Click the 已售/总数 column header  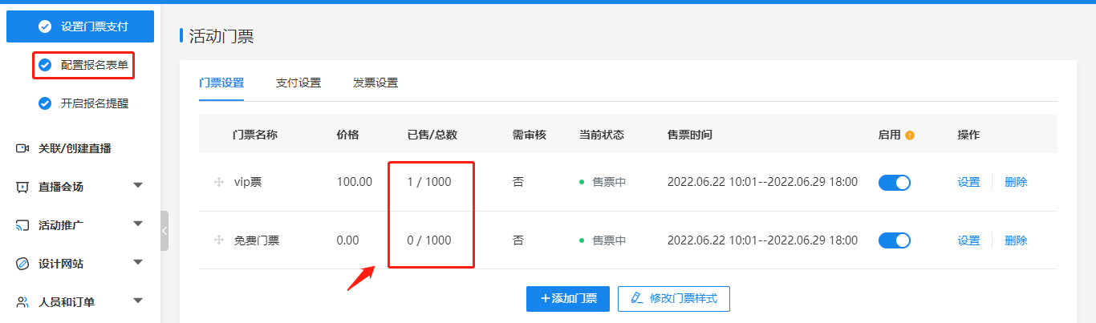432,135
